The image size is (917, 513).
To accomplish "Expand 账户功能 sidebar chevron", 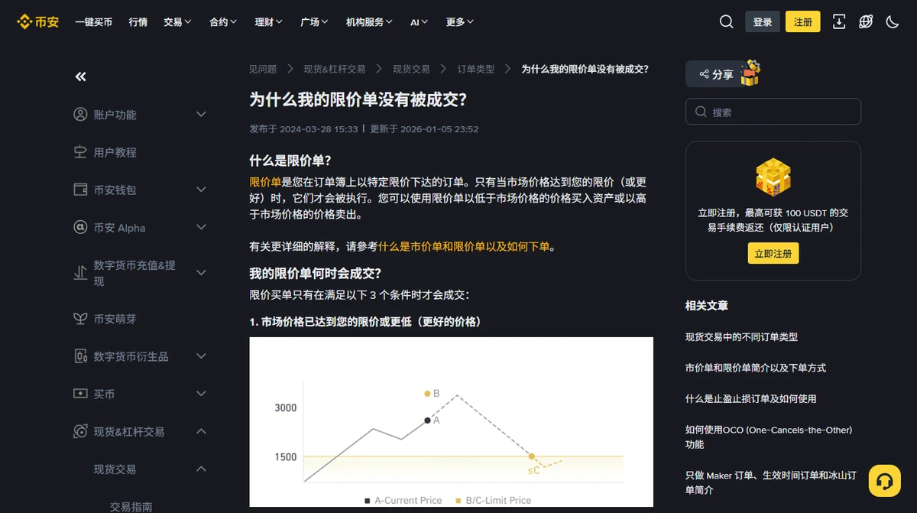I will tap(202, 115).
